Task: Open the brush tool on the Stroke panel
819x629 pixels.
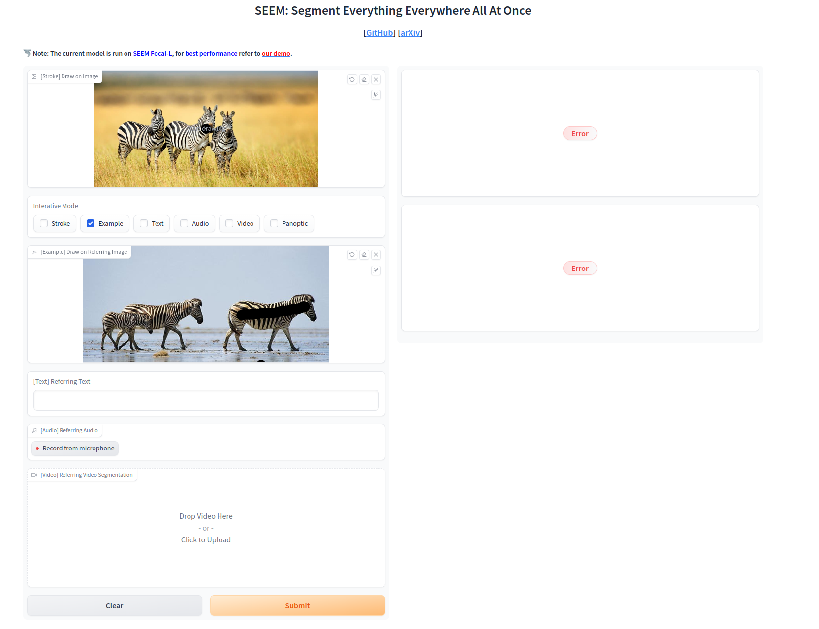Action: [x=376, y=95]
